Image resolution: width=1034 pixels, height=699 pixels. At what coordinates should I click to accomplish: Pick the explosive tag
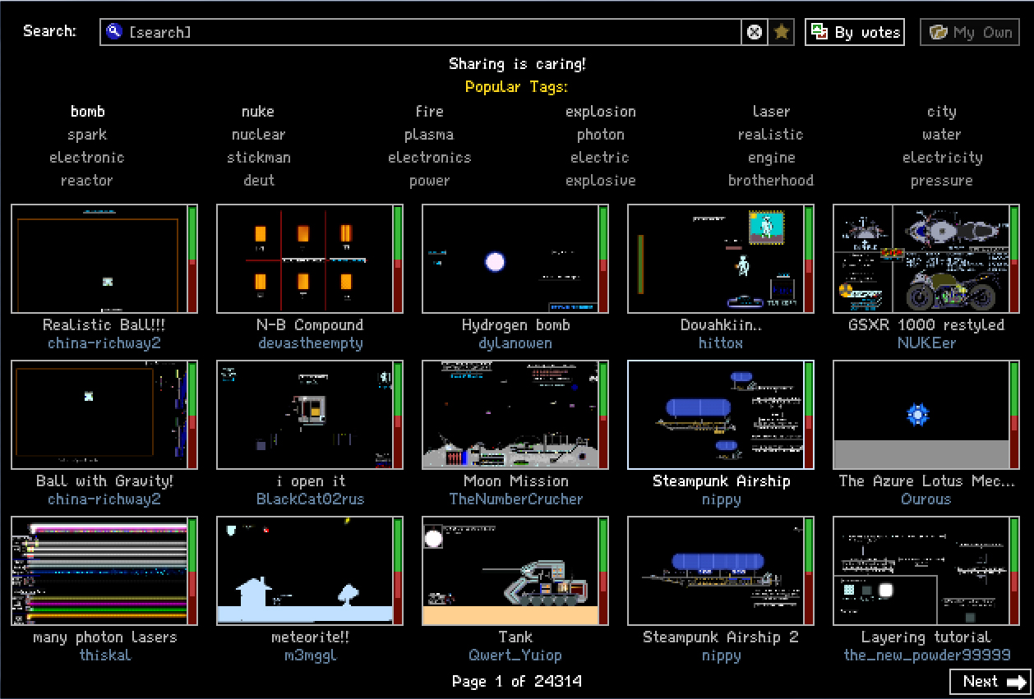pos(600,181)
